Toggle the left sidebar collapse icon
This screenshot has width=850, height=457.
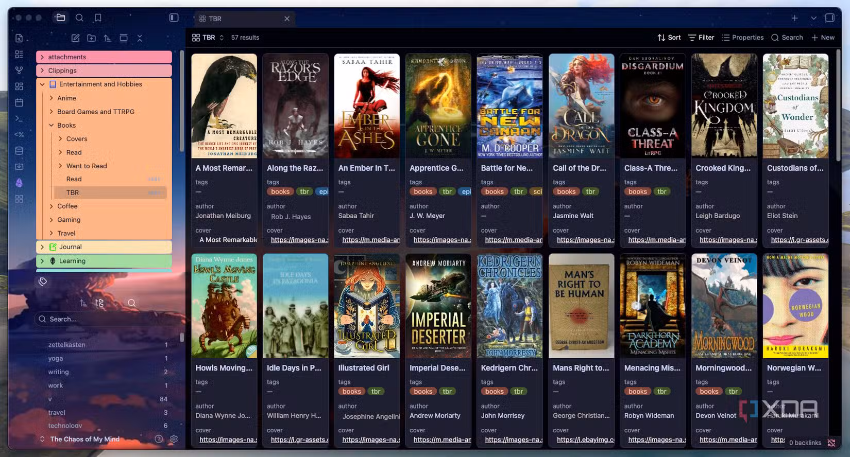[x=174, y=18]
